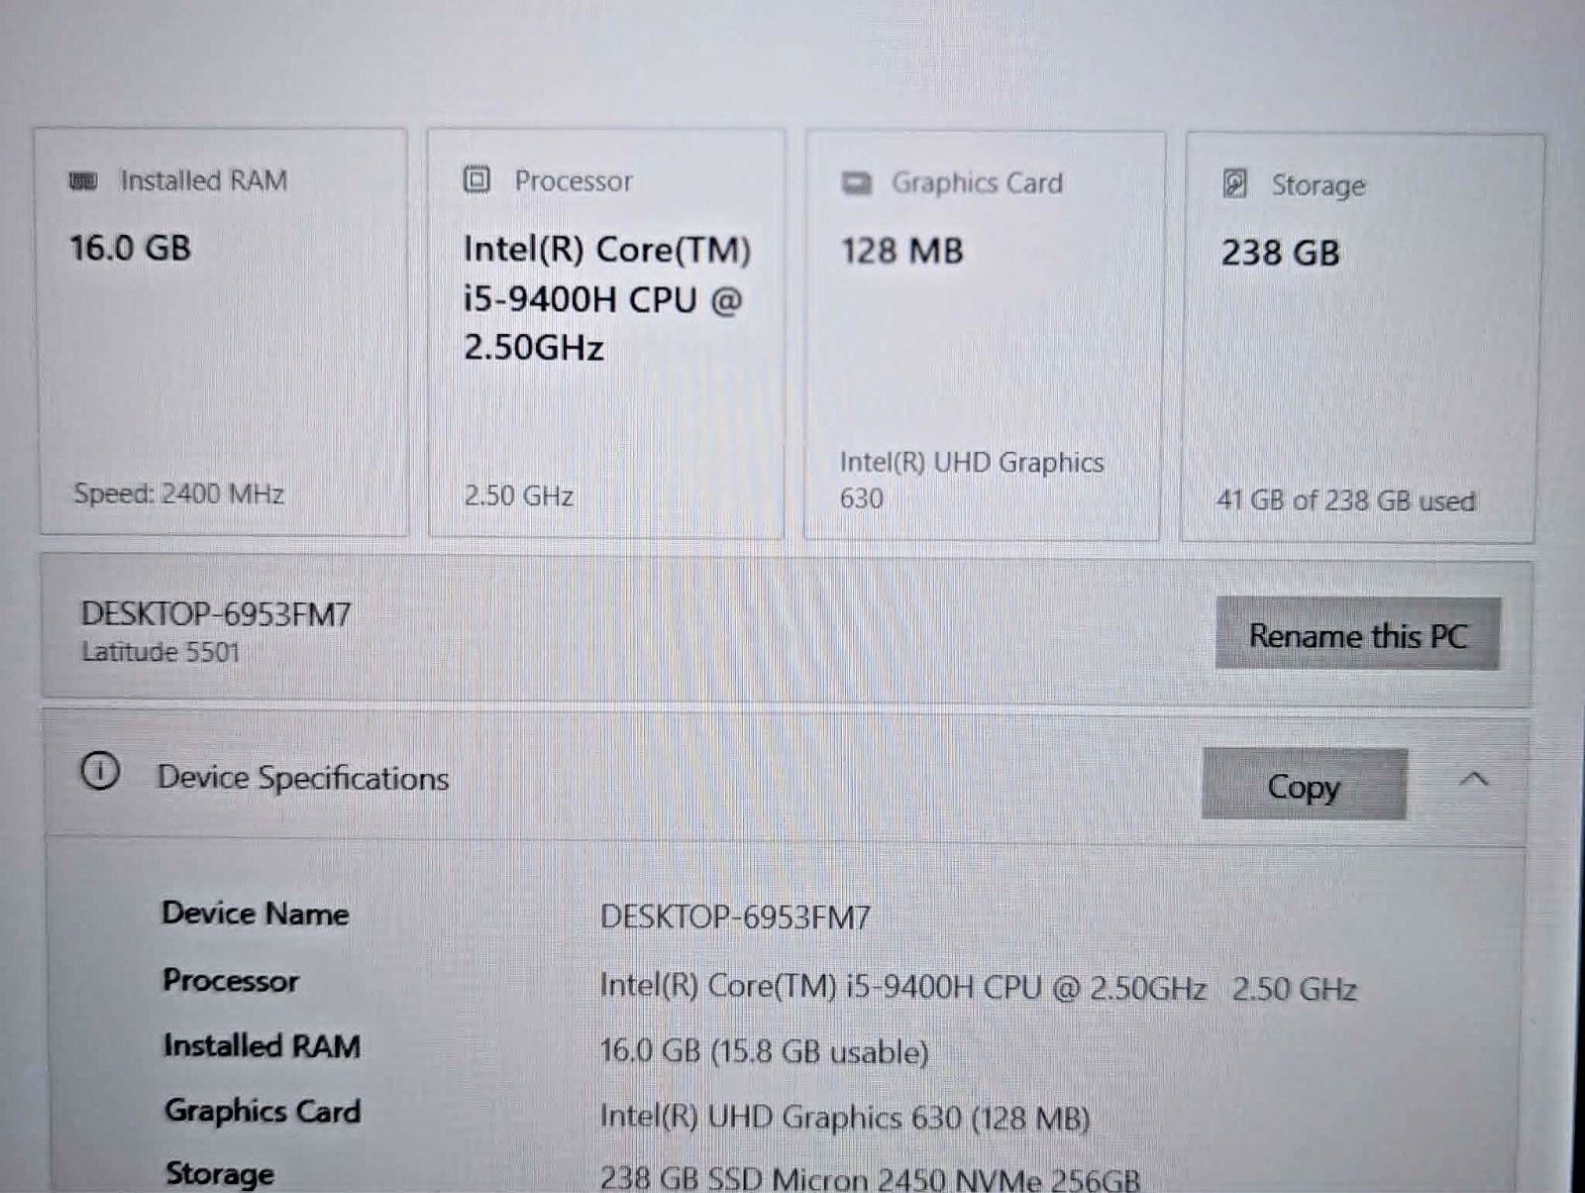Image resolution: width=1585 pixels, height=1193 pixels.
Task: Click the 'Device Specifications' heading text
Action: coord(303,778)
